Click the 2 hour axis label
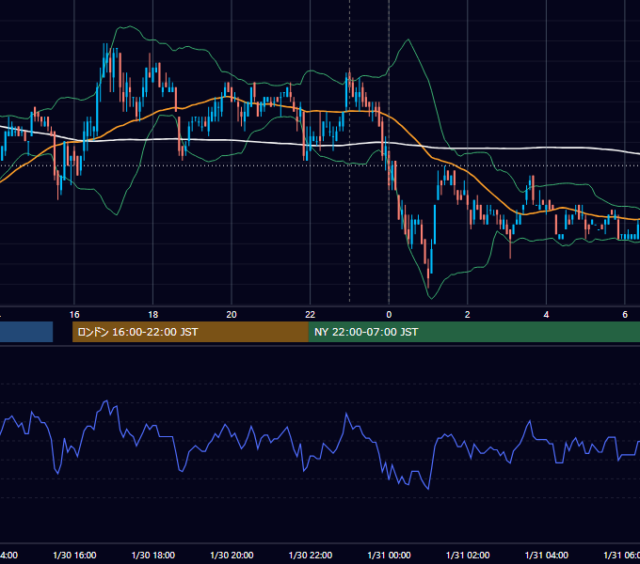This screenshot has width=640, height=564. click(x=468, y=315)
